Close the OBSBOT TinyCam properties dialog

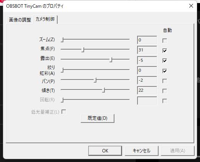coord(191,6)
